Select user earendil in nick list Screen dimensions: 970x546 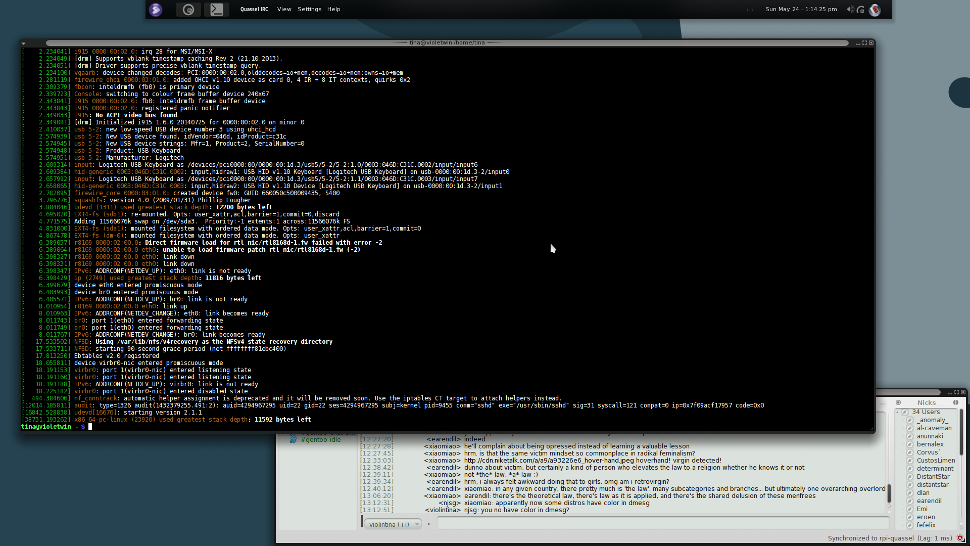point(929,501)
